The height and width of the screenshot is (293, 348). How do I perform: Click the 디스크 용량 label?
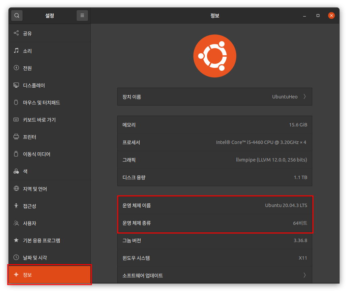(134, 177)
